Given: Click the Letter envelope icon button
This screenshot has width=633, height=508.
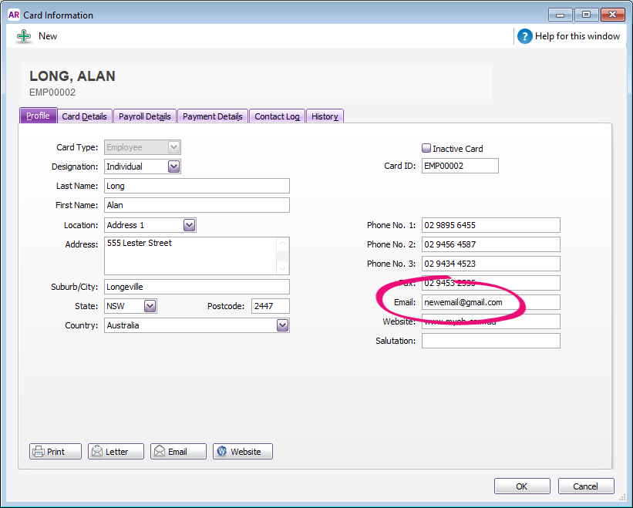Looking at the screenshot, I should (x=97, y=452).
